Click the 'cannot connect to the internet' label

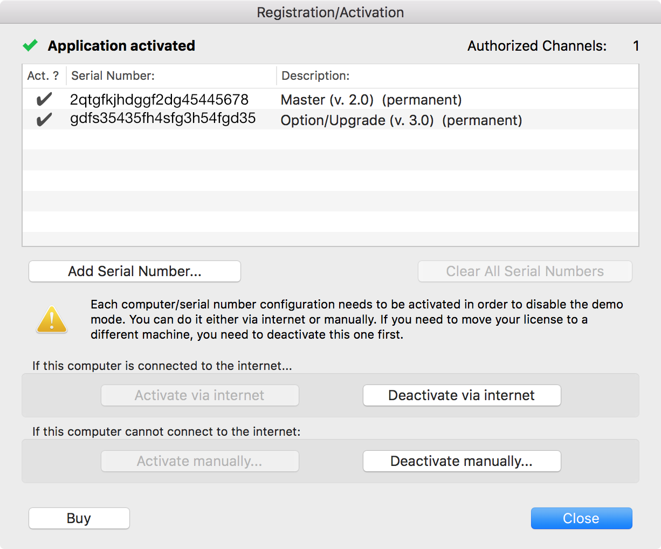167,431
